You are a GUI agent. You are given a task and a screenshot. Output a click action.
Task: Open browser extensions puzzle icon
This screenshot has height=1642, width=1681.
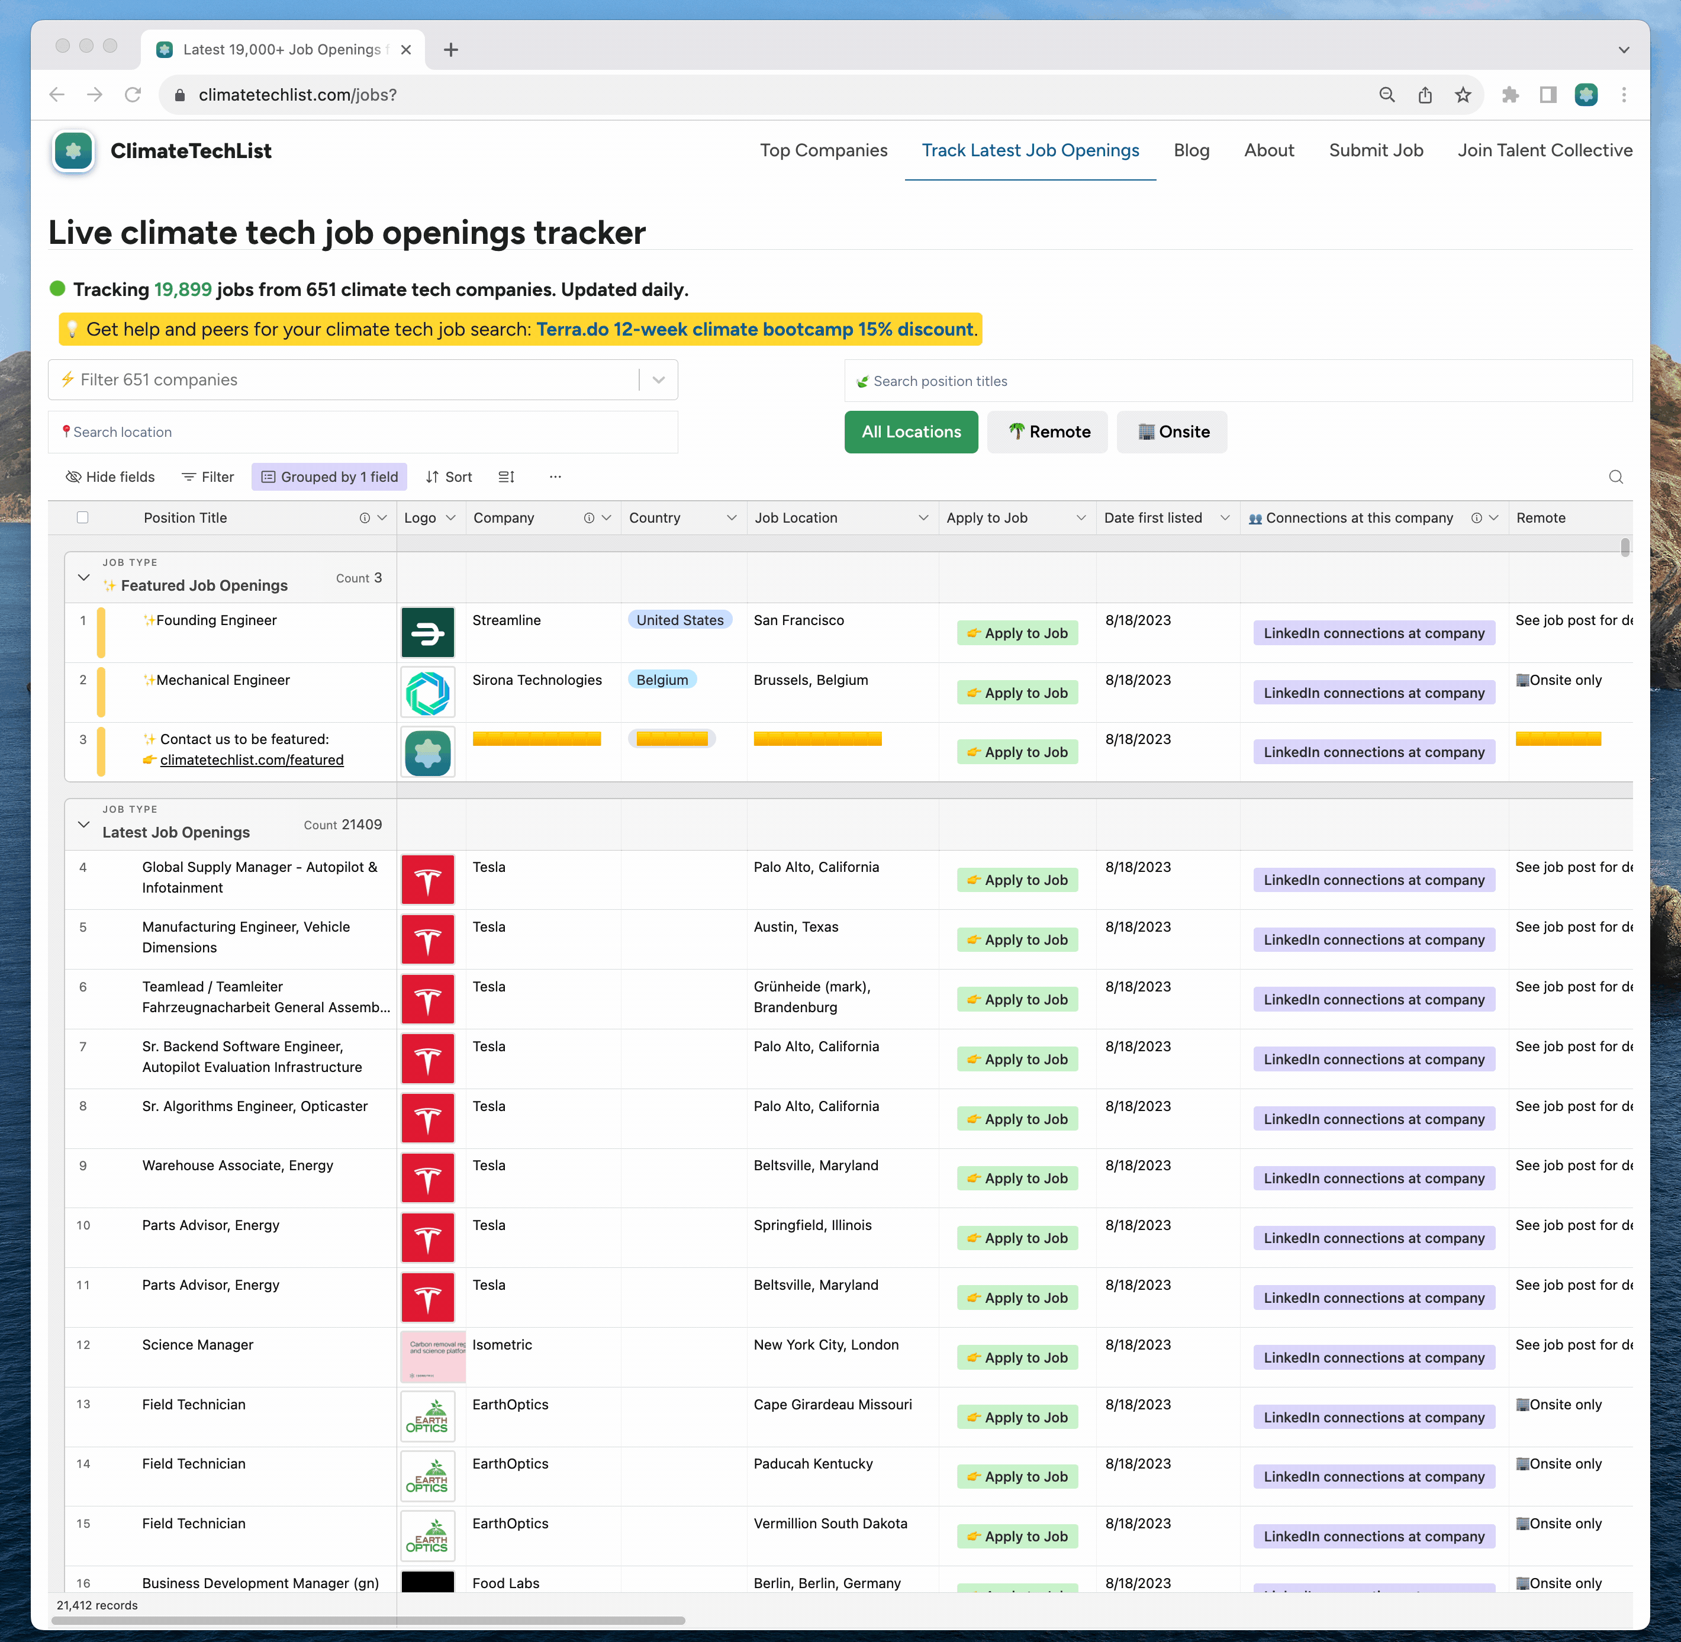click(1509, 95)
